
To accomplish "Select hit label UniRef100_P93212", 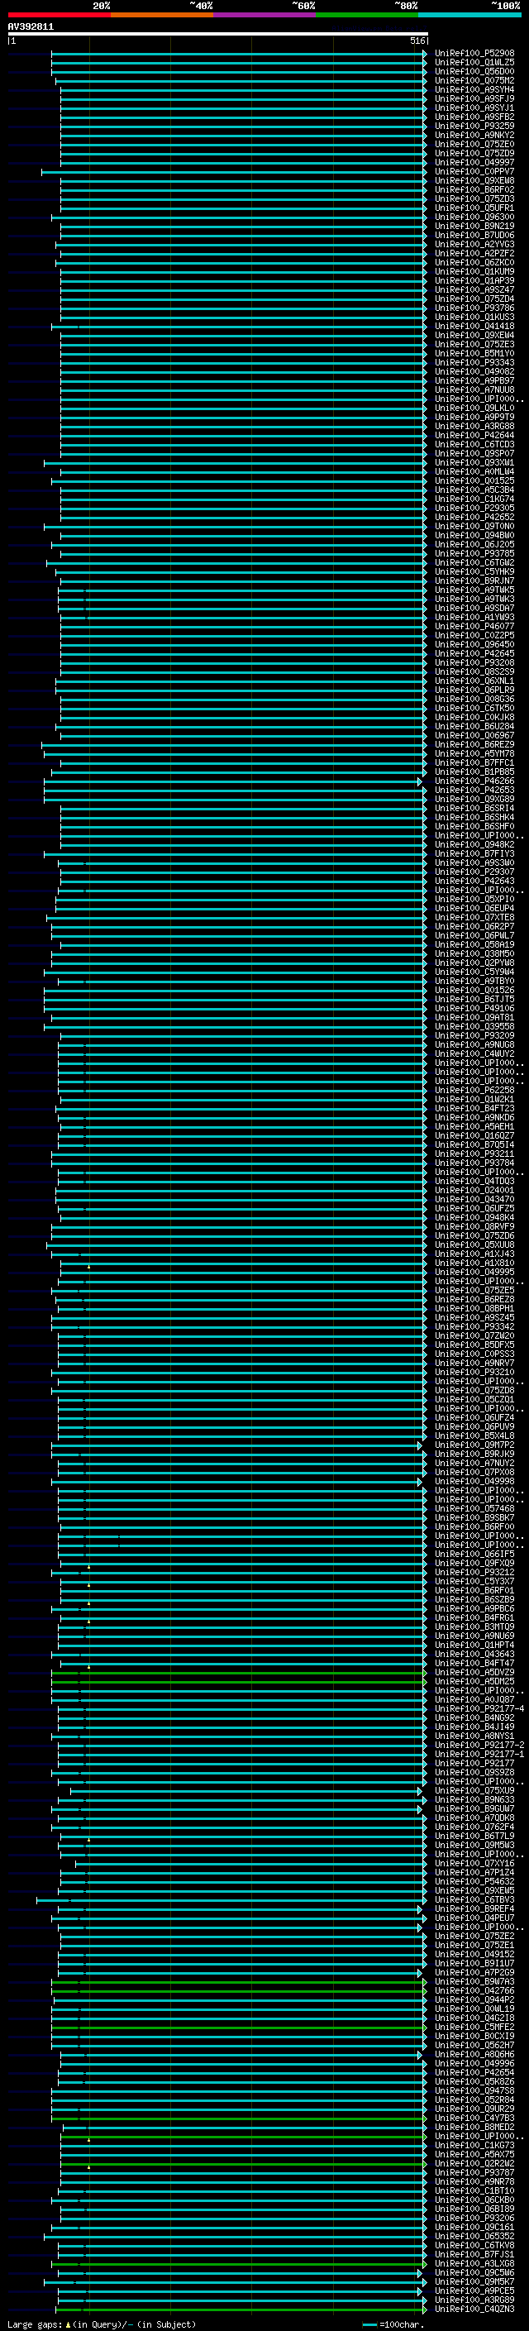I will (x=474, y=1573).
